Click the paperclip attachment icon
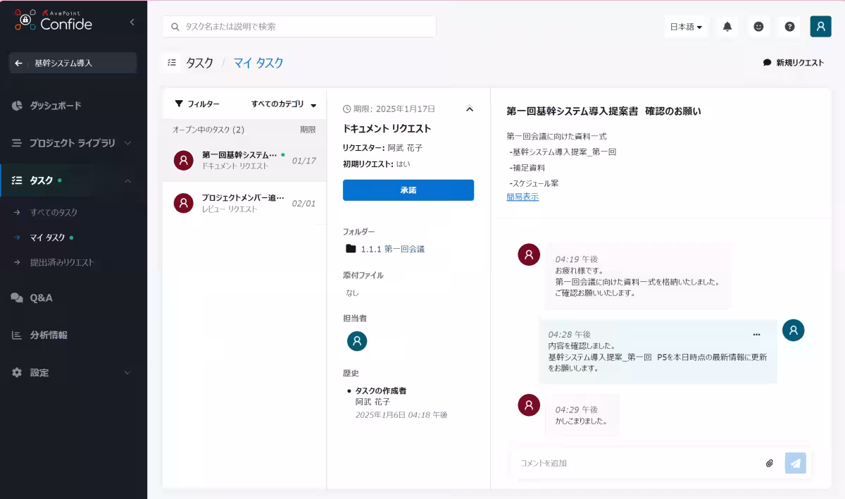The height and width of the screenshot is (499, 845). (x=769, y=463)
